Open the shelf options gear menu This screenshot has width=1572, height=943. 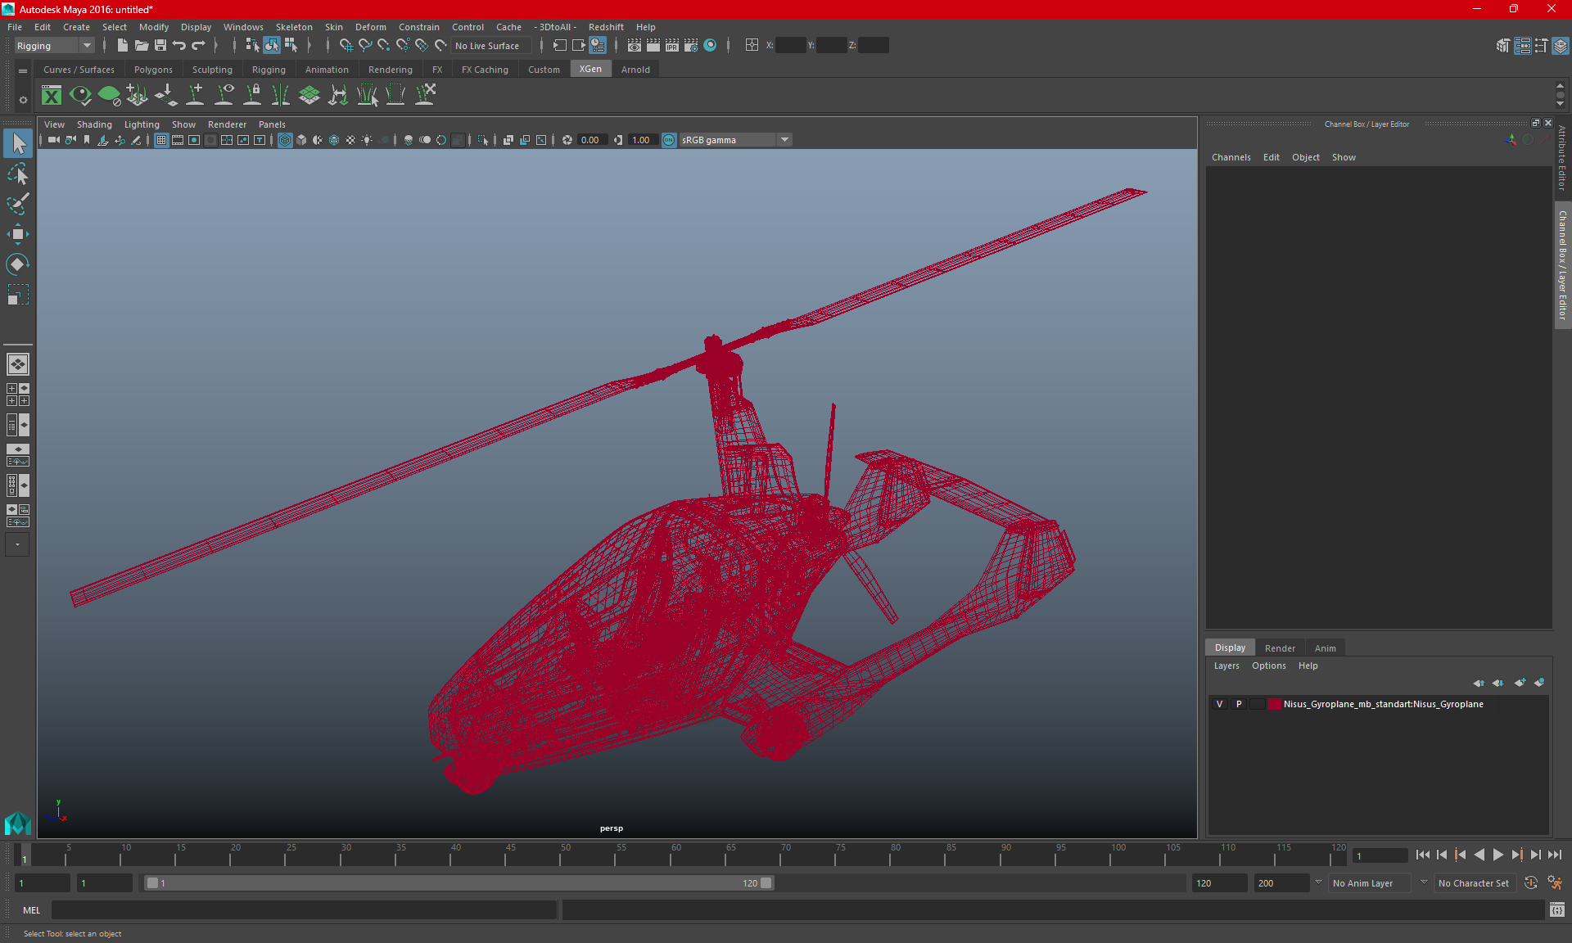pyautogui.click(x=23, y=100)
